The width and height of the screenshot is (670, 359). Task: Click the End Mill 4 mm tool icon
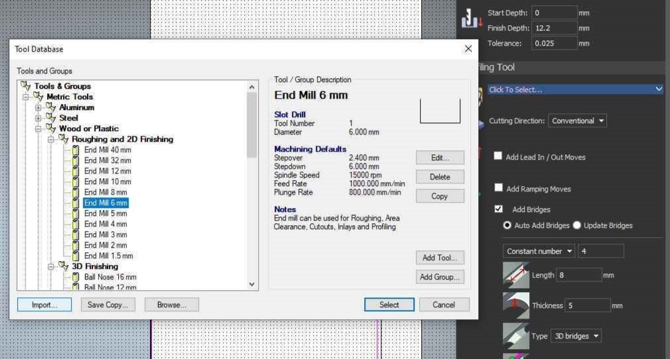point(76,224)
